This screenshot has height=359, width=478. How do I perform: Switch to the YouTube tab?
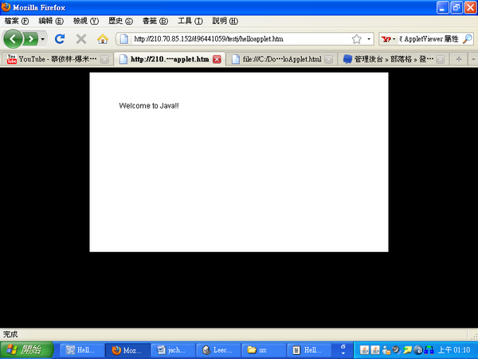57,59
